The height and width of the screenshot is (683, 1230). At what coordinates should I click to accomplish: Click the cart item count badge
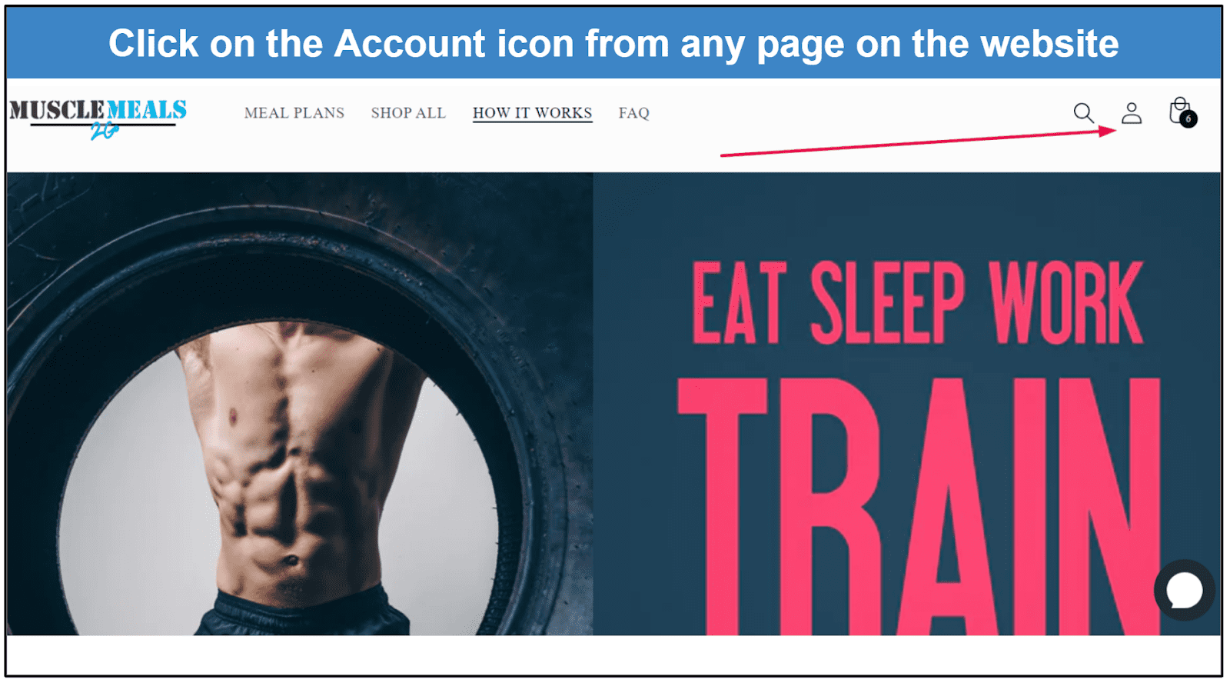(x=1188, y=119)
